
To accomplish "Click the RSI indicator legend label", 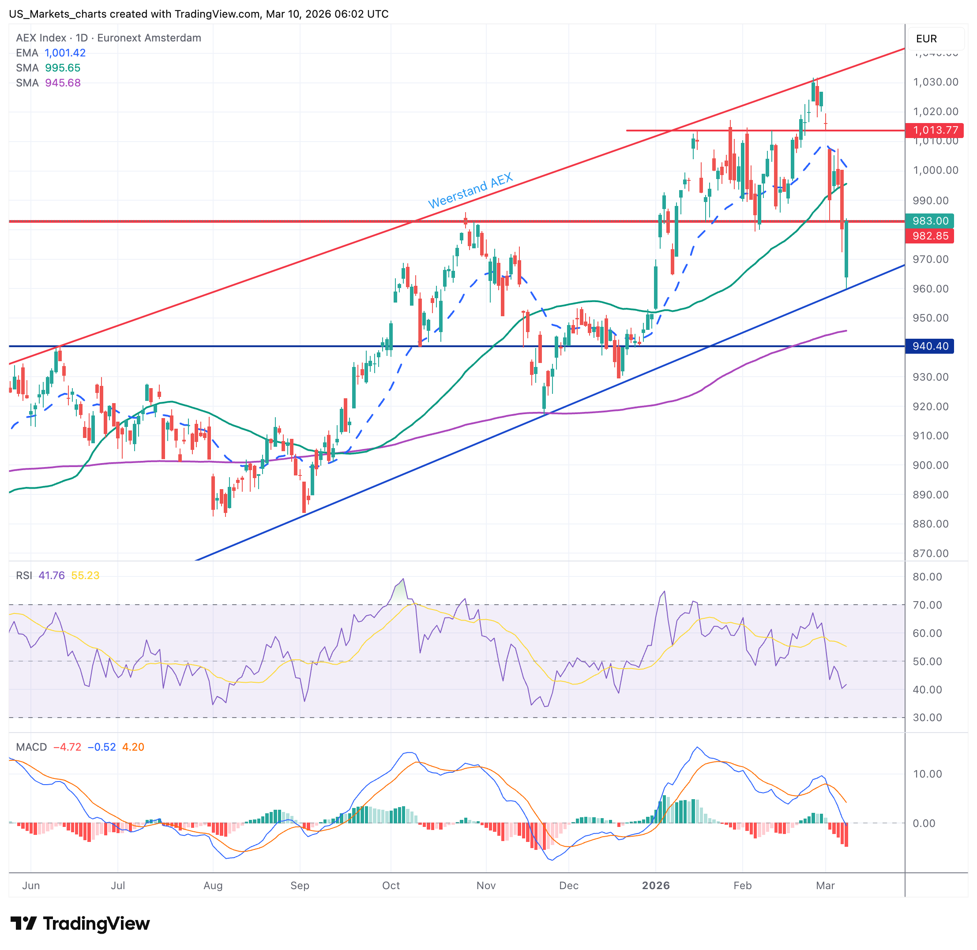I will coord(23,575).
